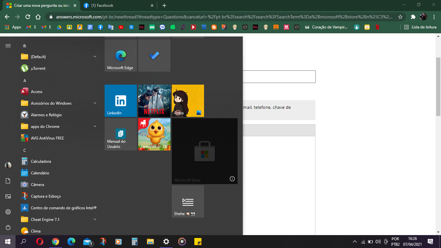
Task: Open the Microsoft Store tile
Action: click(x=205, y=151)
